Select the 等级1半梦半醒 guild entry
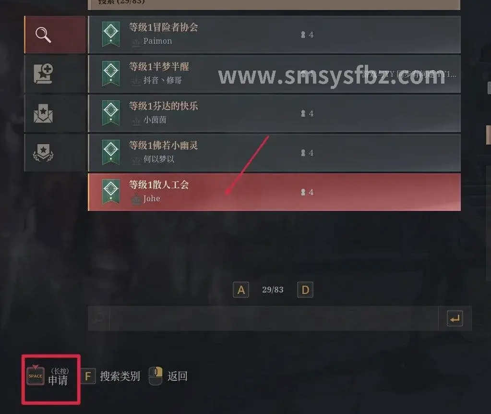This screenshot has height=414, width=491. (275, 74)
